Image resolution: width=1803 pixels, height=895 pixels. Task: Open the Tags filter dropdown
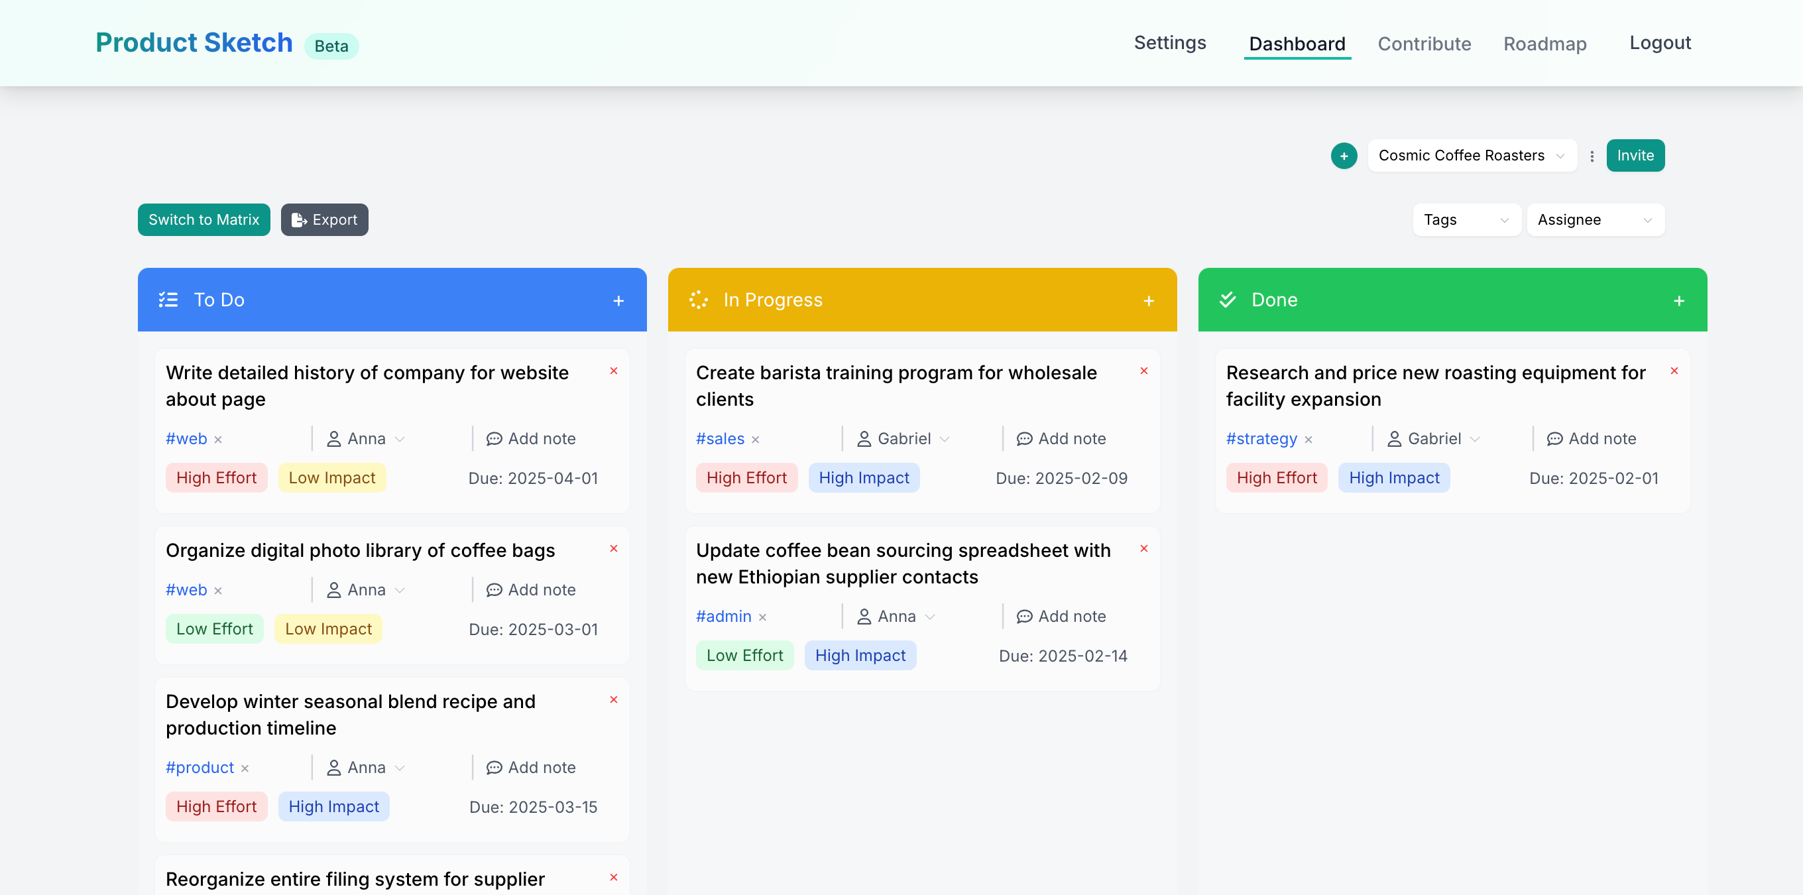(1466, 219)
